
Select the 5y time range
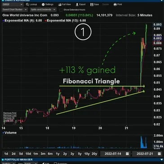pyautogui.click(x=80, y=154)
